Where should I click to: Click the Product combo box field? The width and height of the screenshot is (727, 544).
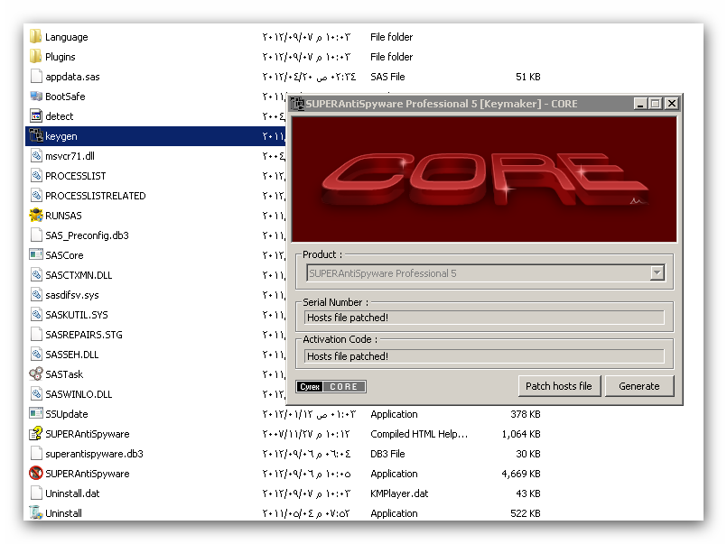click(485, 273)
